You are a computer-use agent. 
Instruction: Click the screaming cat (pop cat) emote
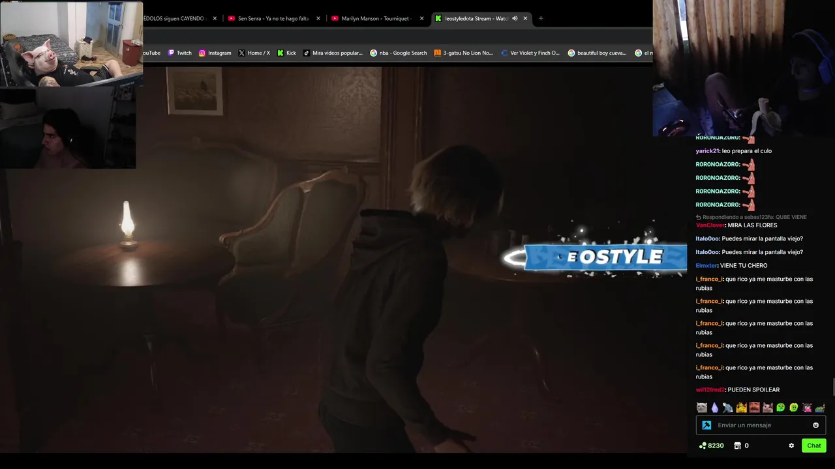(768, 408)
